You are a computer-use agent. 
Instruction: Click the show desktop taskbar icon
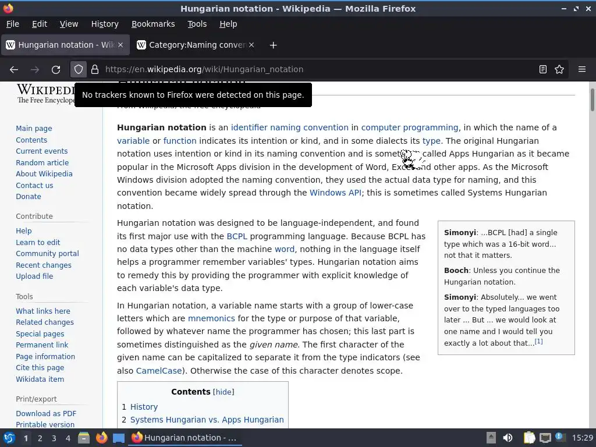click(x=119, y=438)
